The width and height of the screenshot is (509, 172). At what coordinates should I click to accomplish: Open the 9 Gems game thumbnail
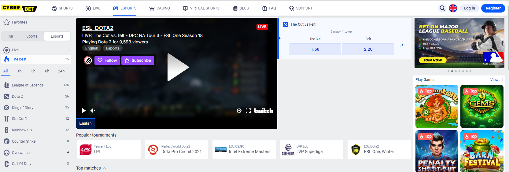point(482,106)
